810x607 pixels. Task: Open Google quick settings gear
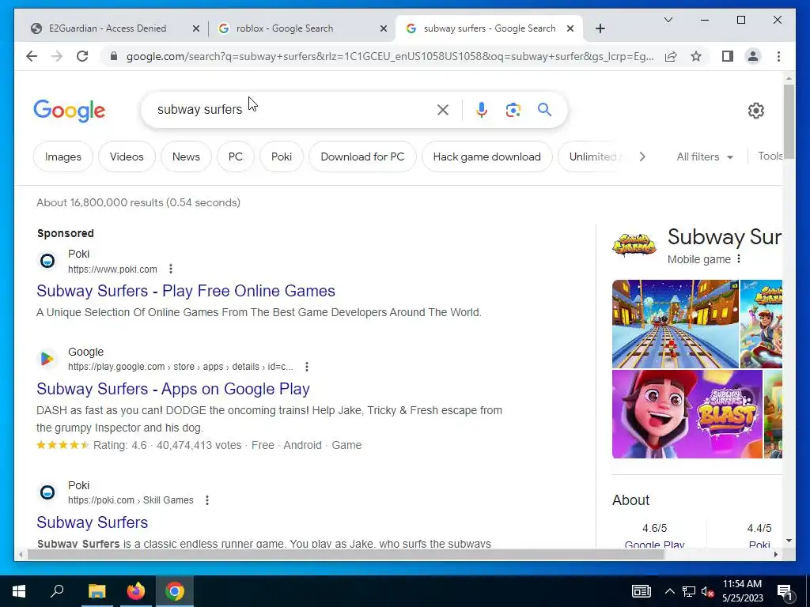pyautogui.click(x=755, y=110)
